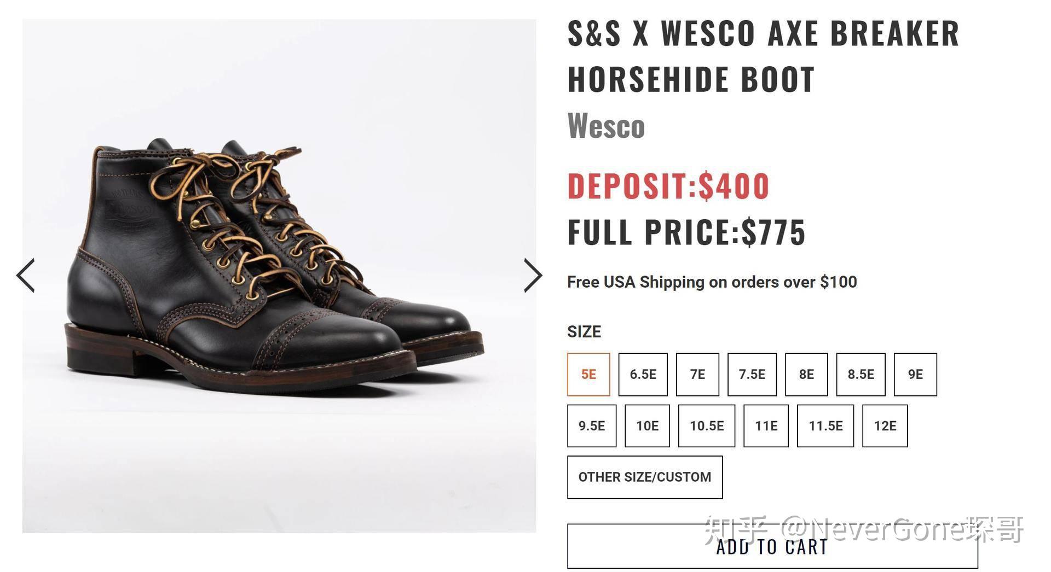Image resolution: width=1051 pixels, height=572 pixels.
Task: Click the Axe Breaker Horsehide Boot title
Action: pyautogui.click(x=763, y=56)
